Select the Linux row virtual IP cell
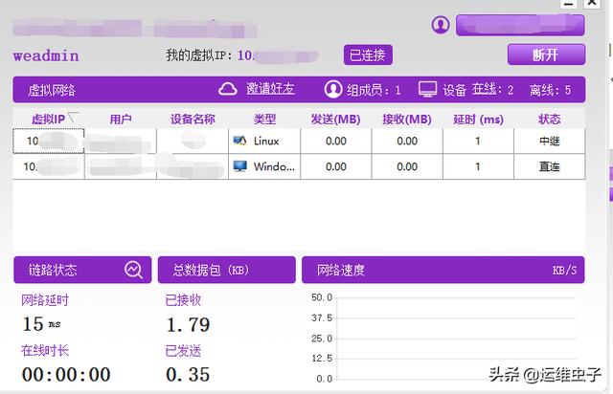Screen dimensions: 613x394 [x=49, y=141]
